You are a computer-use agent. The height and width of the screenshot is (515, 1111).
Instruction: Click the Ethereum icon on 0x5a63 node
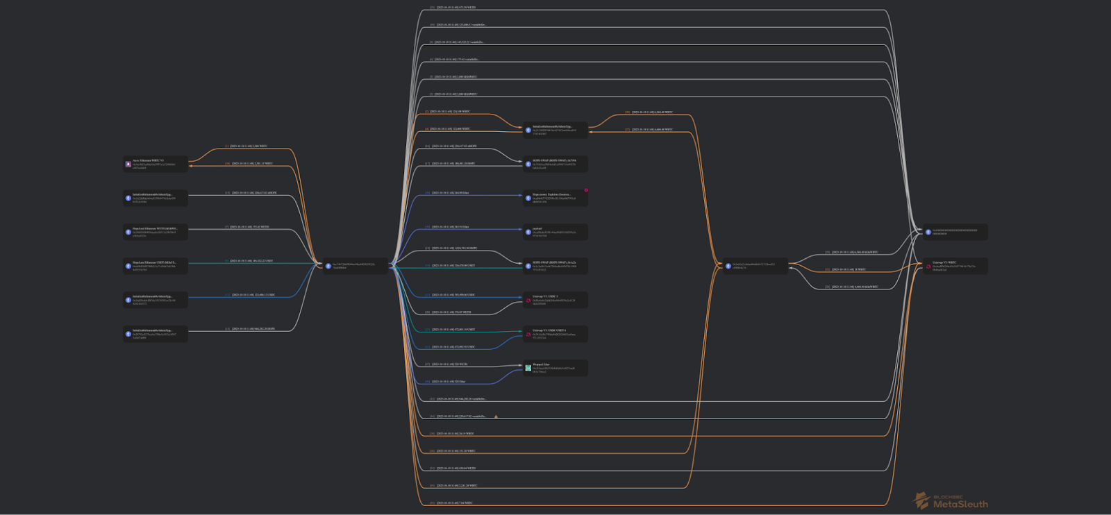(x=728, y=266)
